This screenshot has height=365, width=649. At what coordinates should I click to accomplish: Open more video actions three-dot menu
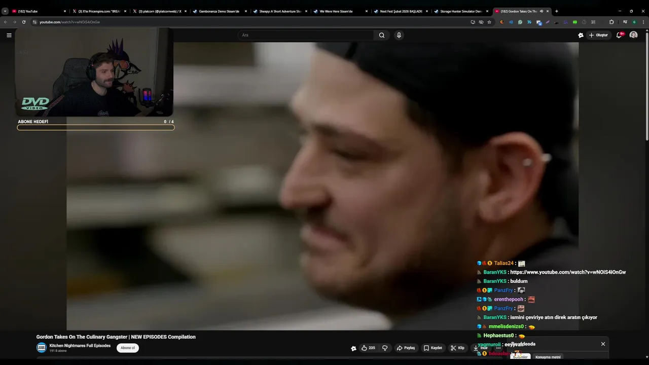click(x=498, y=348)
